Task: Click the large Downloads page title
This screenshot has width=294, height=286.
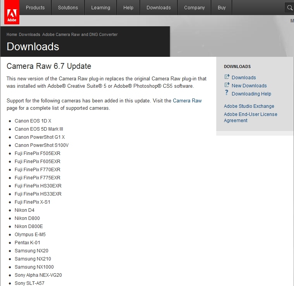Action: click(33, 46)
